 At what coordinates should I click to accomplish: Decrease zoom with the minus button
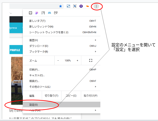(x=58, y=60)
